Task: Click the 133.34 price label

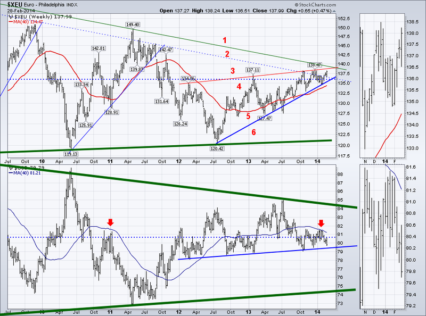Action: (x=81, y=85)
